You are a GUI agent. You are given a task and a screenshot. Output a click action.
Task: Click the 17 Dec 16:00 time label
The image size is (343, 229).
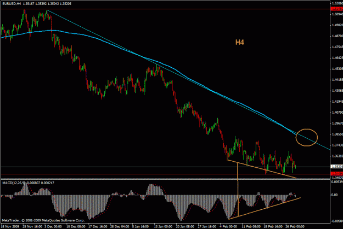pos(98,226)
